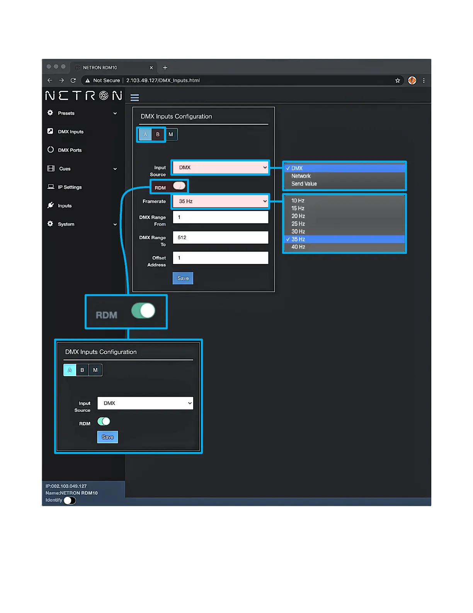
Task: Open the Framerate dropdown showing 35 Hz
Action: pyautogui.click(x=220, y=201)
